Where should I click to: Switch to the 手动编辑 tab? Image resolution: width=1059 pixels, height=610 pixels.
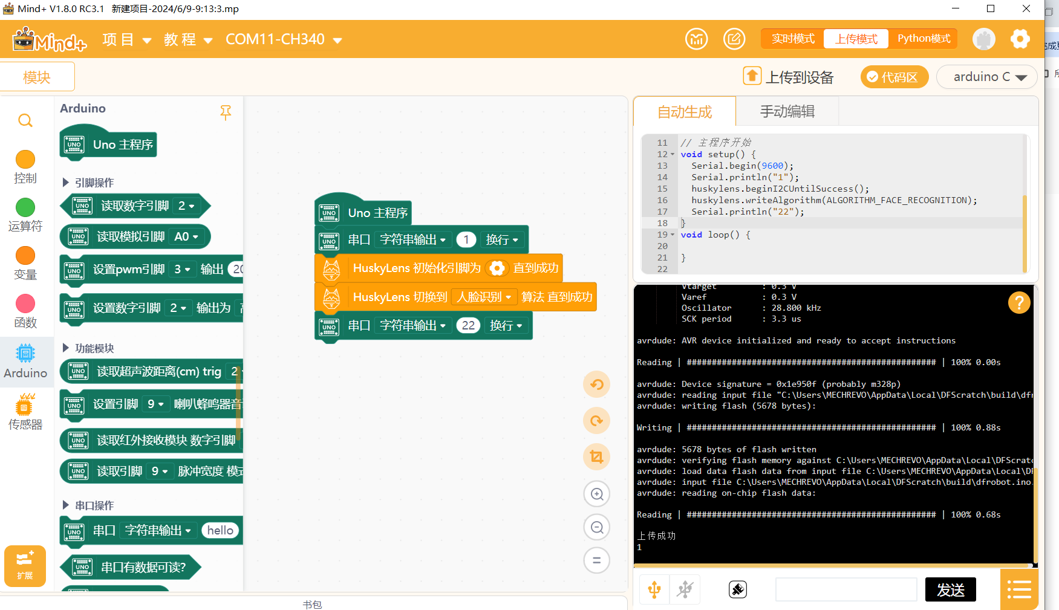click(x=787, y=111)
